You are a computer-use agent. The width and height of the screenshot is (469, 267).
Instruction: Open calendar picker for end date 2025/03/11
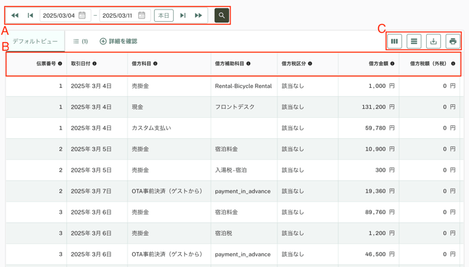[x=142, y=15]
